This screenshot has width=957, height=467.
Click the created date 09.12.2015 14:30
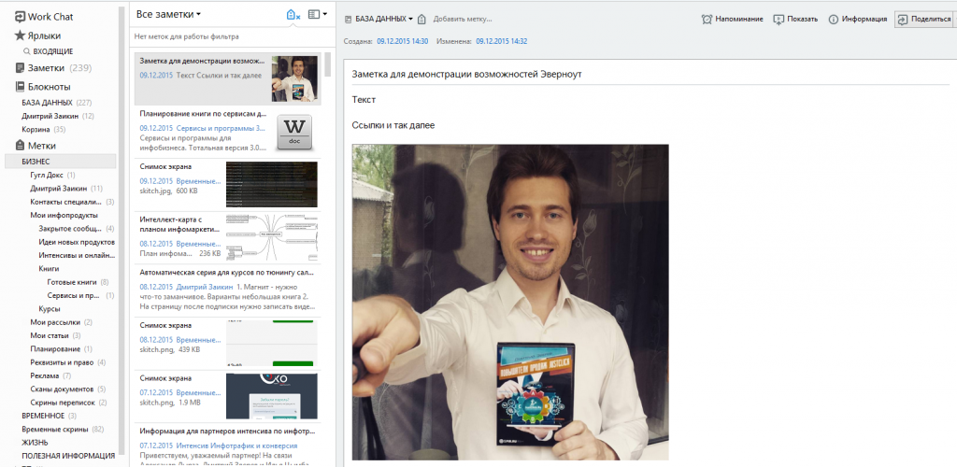(x=402, y=41)
